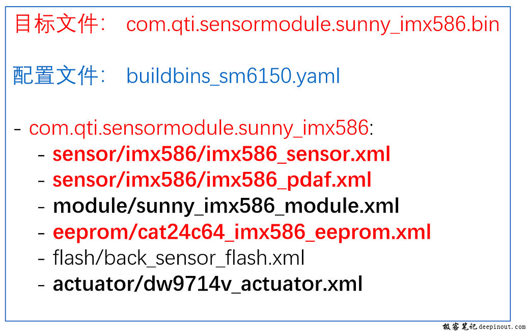527x331 pixels.
Task: Click the dash bullet before dw9714v_actuator.xml
Action: click(42, 285)
